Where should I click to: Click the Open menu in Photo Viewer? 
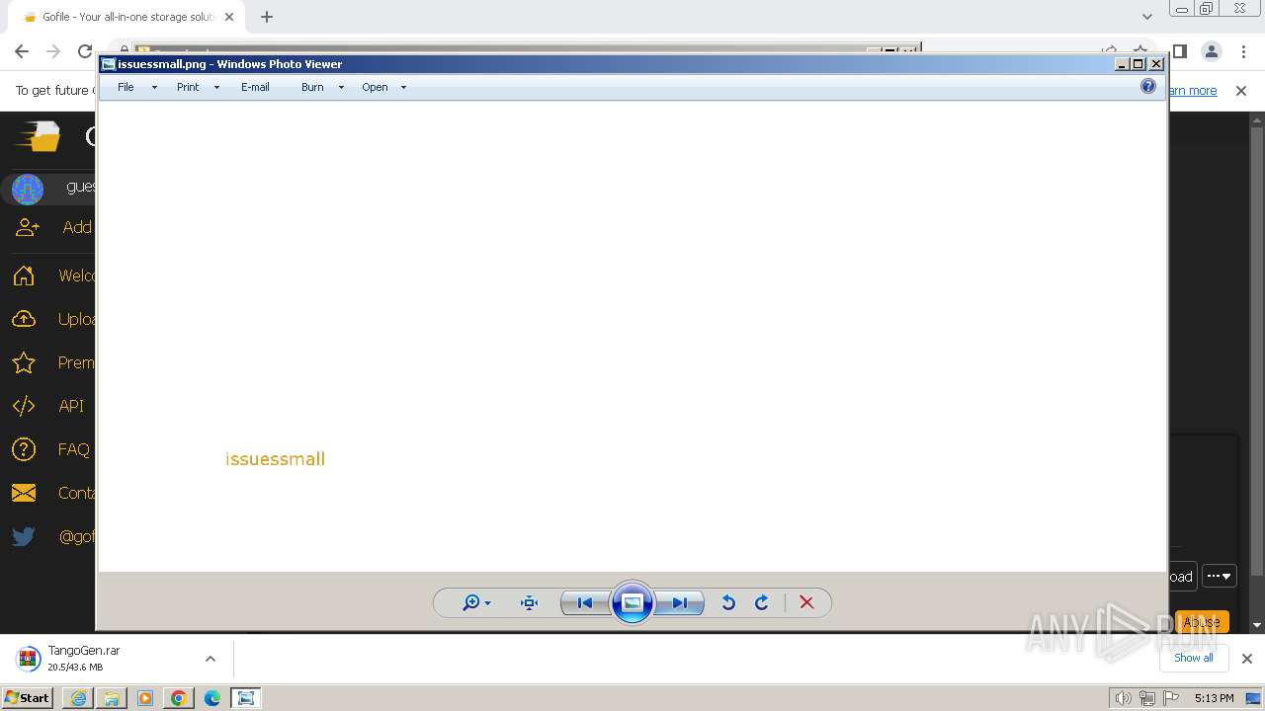coord(375,87)
